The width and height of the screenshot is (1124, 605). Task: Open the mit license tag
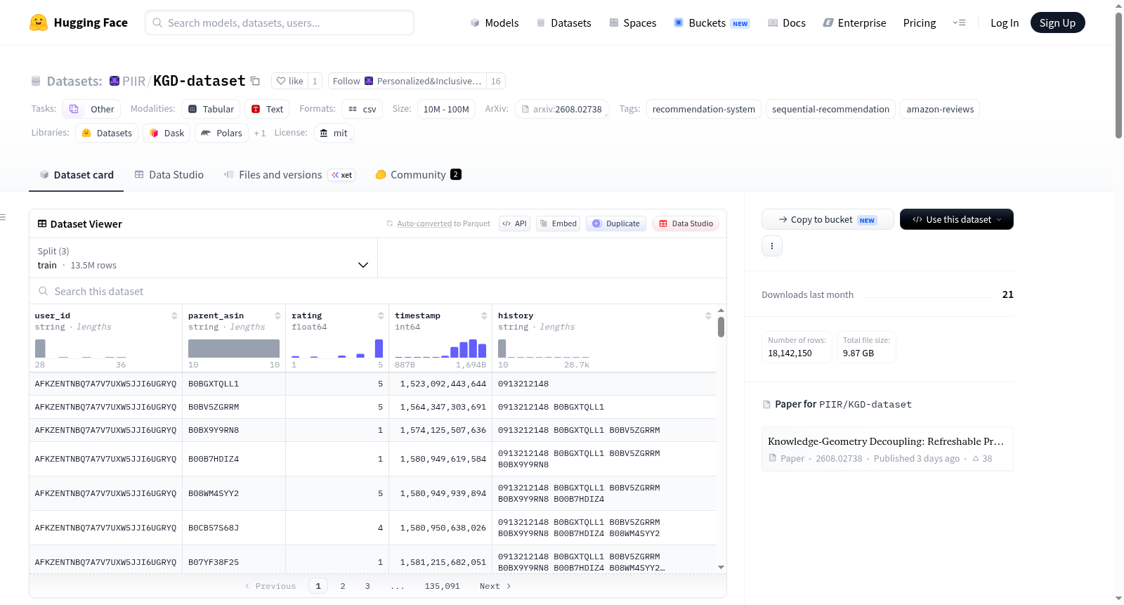334,133
